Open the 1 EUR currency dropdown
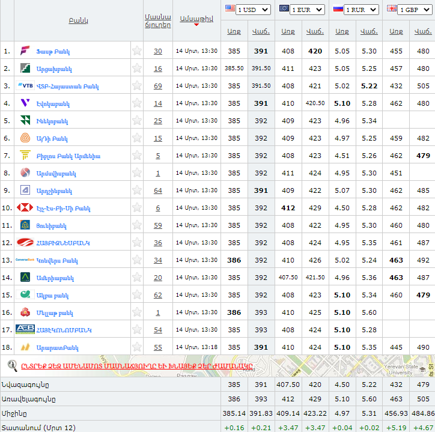The width and height of the screenshot is (435, 432). point(307,10)
